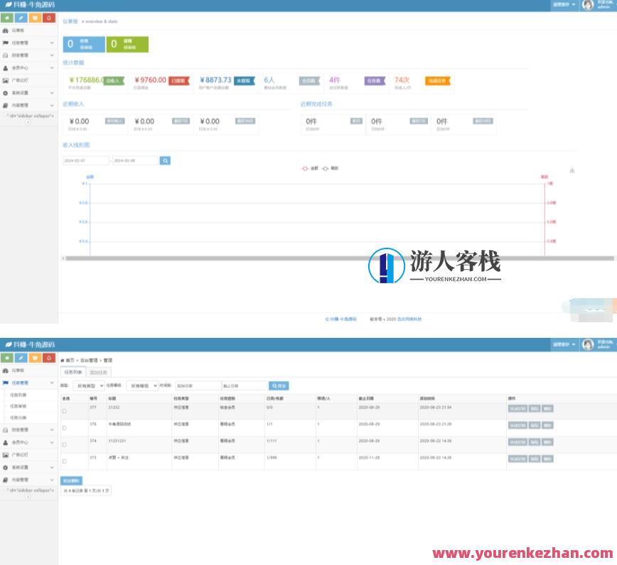Open the 所有类型 type dropdown
This screenshot has height=565, width=617.
[x=90, y=385]
